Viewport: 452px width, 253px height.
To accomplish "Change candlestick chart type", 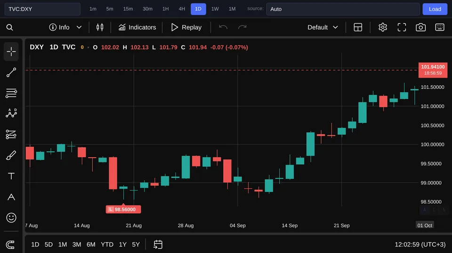I will coord(100,27).
